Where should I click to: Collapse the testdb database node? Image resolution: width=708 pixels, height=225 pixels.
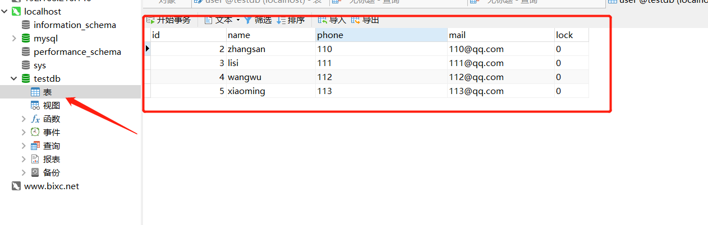point(14,78)
